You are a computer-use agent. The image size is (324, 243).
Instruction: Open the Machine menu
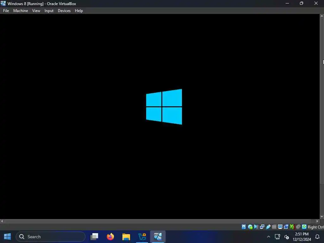pos(21,11)
